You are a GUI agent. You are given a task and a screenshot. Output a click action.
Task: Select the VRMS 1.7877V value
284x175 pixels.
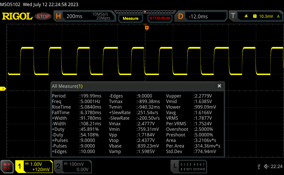point(203,118)
